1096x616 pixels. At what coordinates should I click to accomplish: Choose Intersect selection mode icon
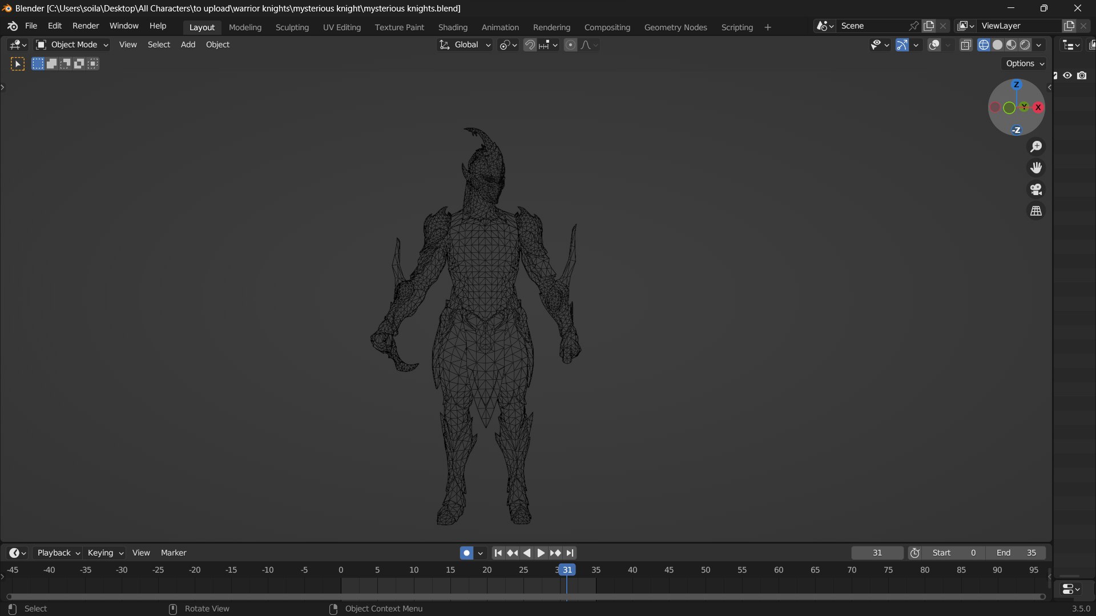coord(92,64)
